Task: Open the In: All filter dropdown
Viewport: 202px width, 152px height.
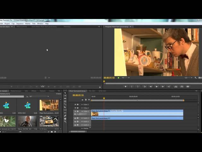Action: [x=39, y=97]
